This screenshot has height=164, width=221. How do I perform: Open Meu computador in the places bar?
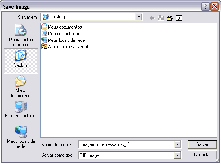[21, 109]
